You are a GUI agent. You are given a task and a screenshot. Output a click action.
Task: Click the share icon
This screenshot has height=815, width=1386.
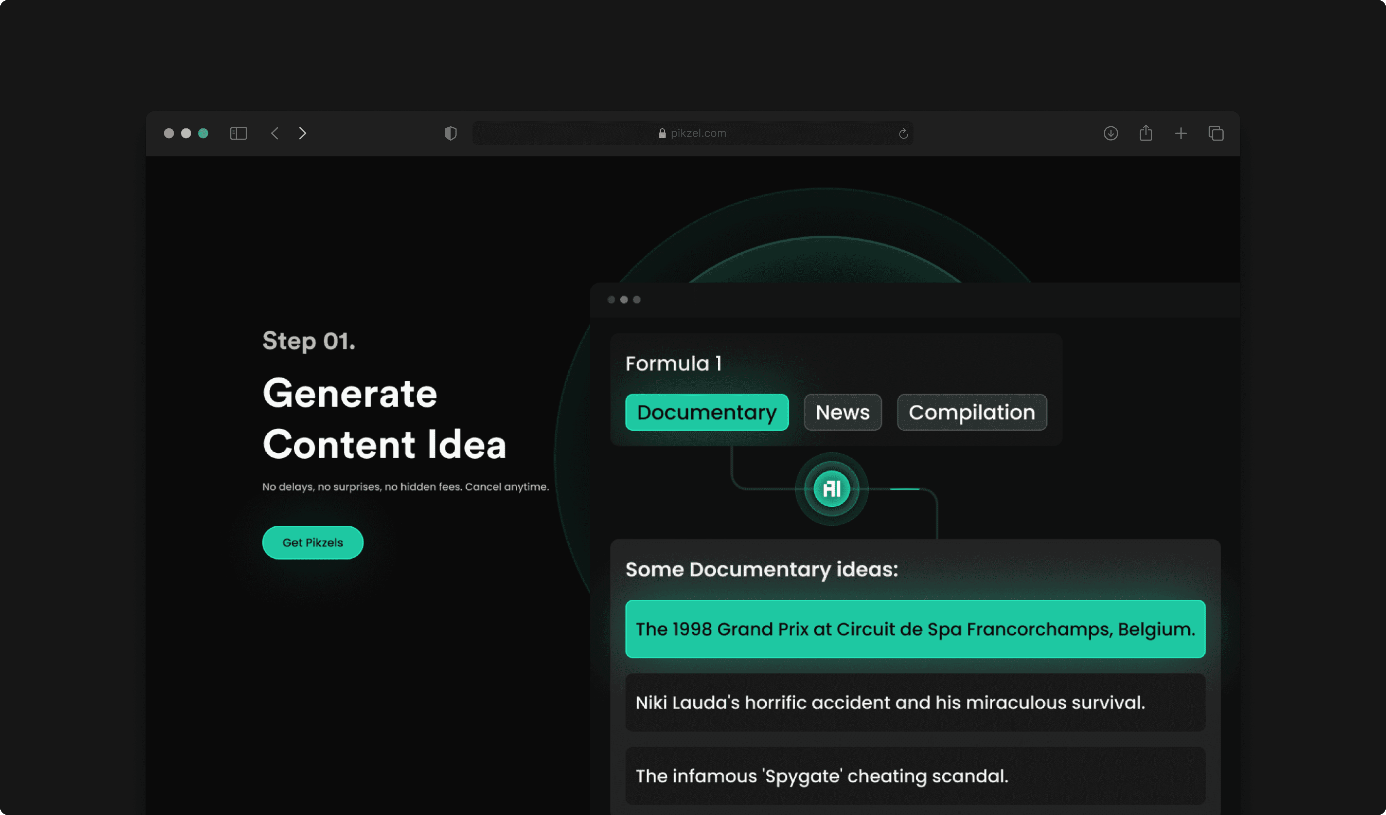click(x=1145, y=134)
